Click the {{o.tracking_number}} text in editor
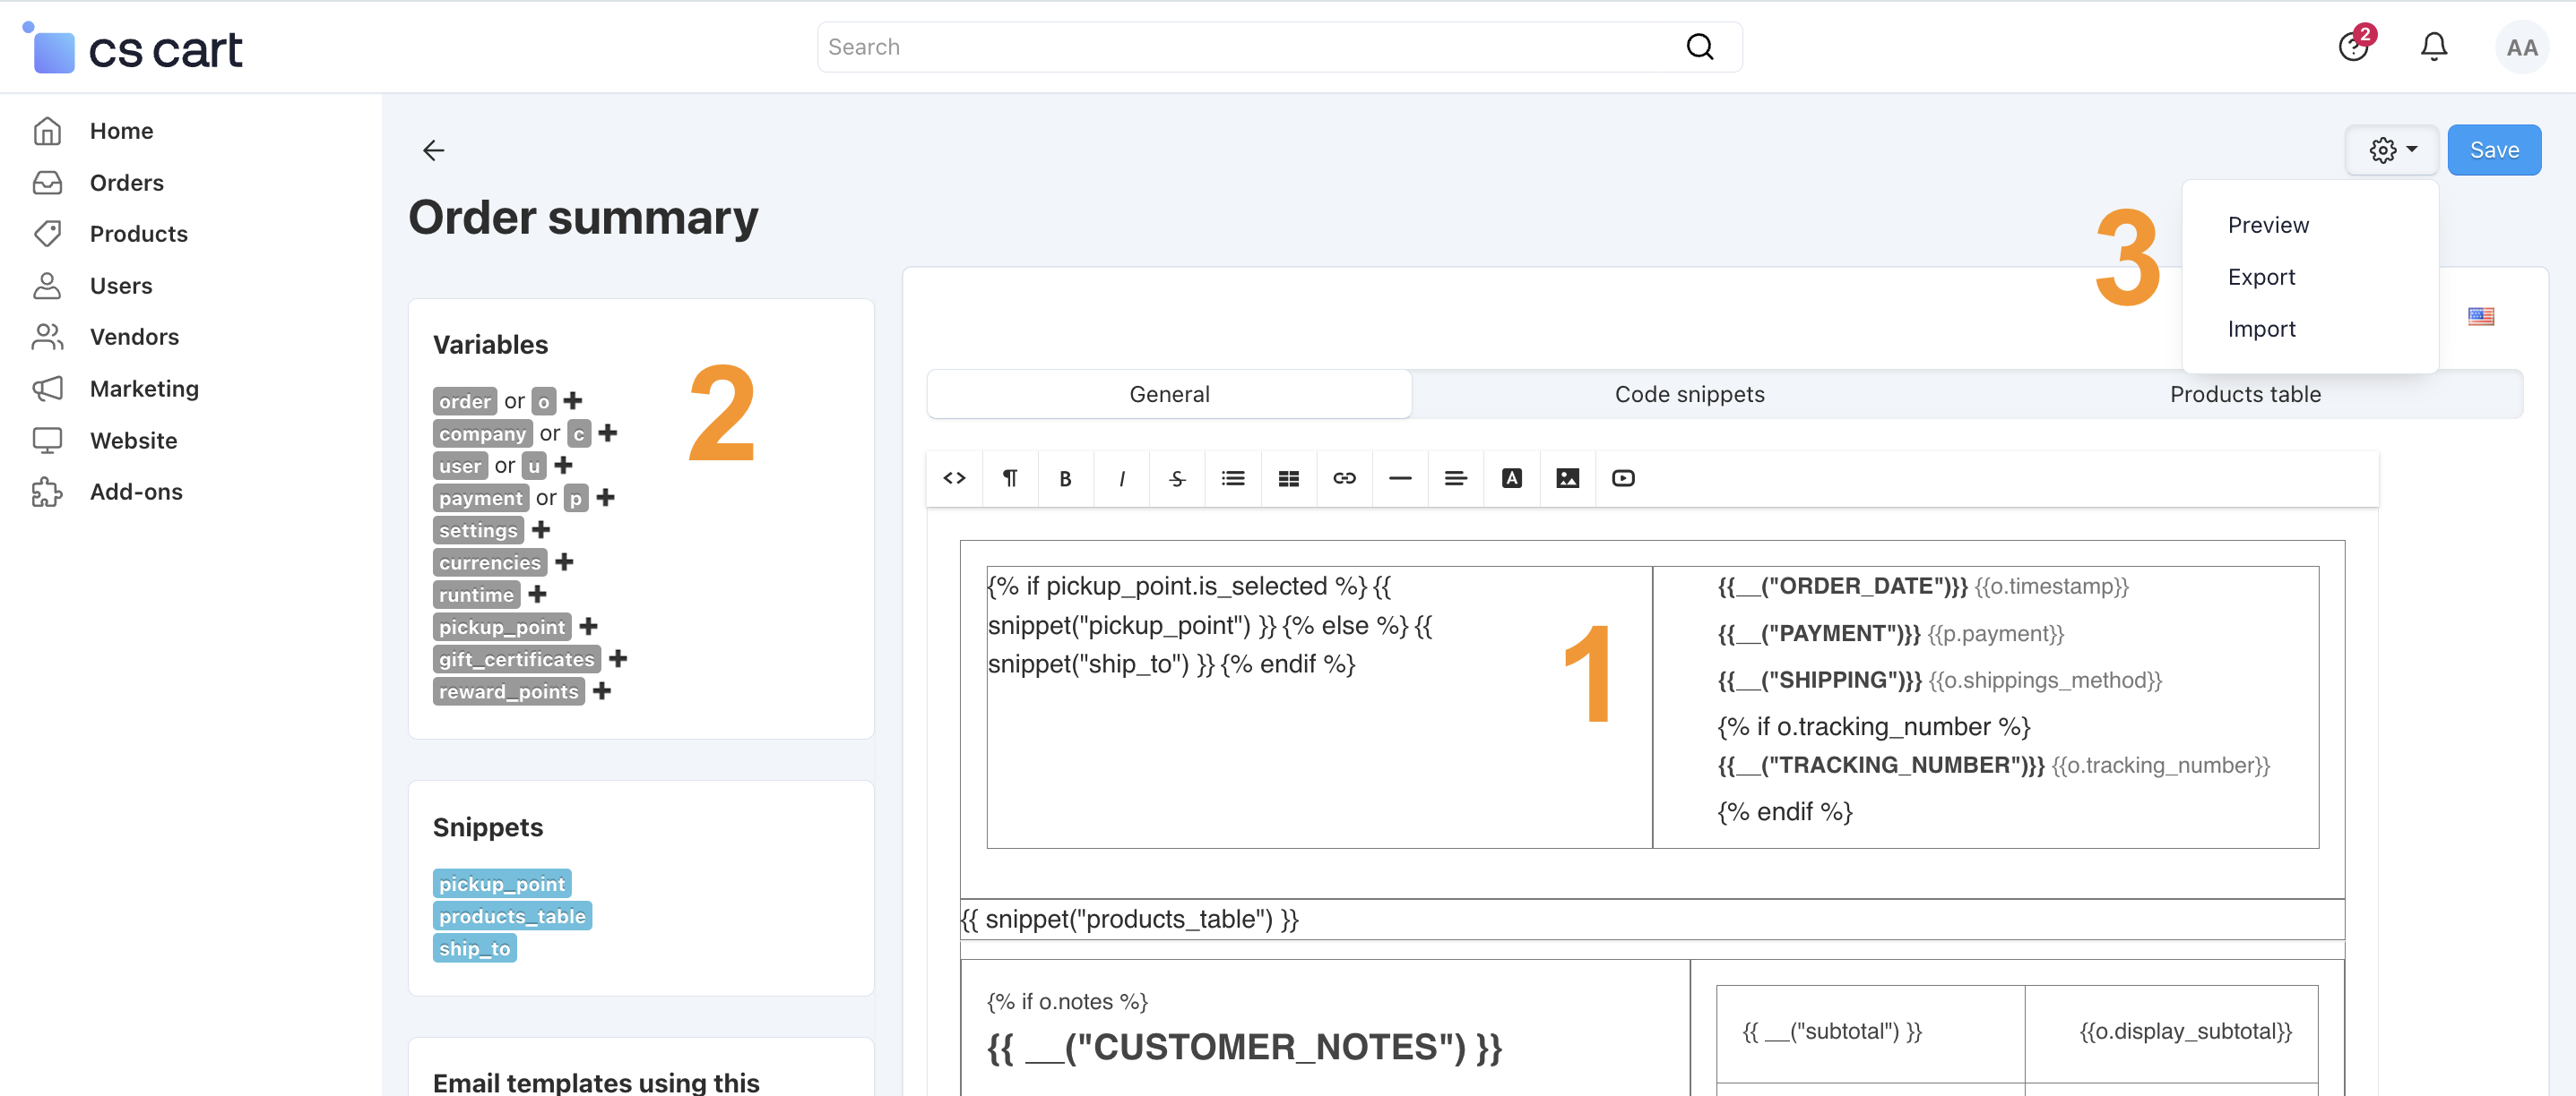The image size is (2576, 1096). click(x=2160, y=766)
